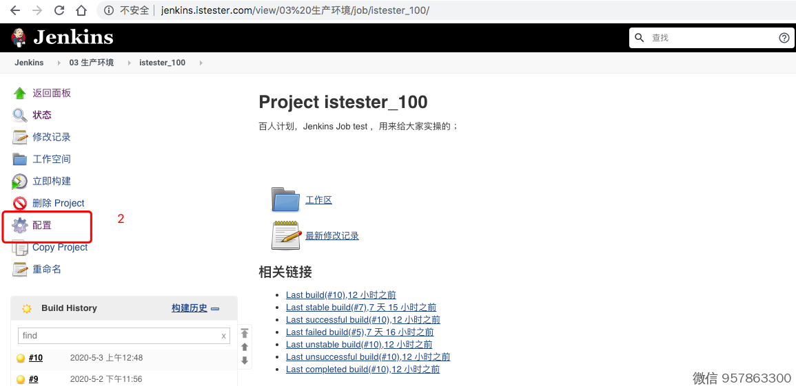This screenshot has height=386, width=796.
Task: Open the 03 生产环境 breadcrumb item
Action: (x=91, y=63)
